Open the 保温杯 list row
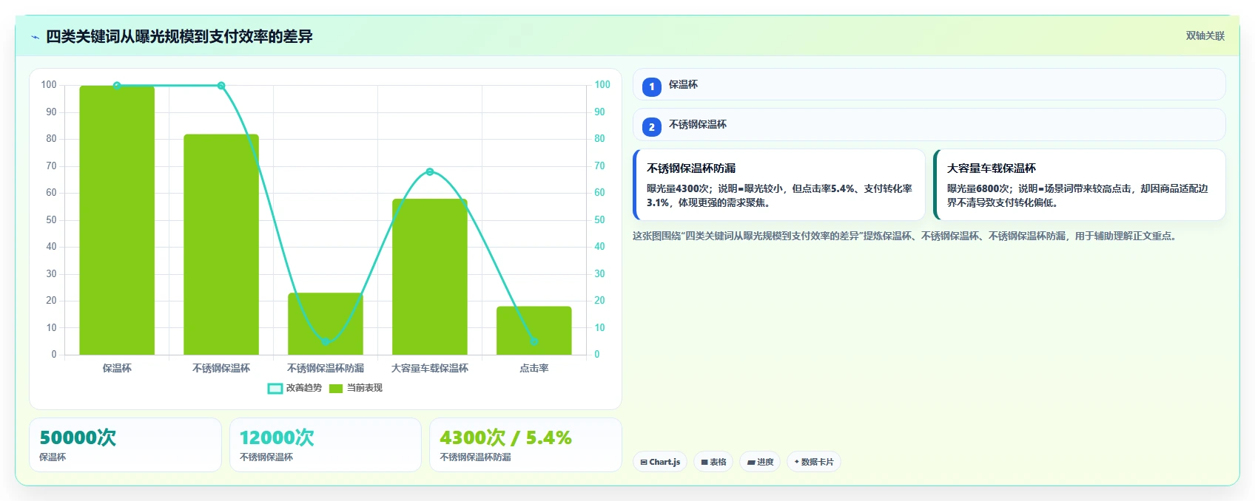1255x501 pixels. (929, 84)
